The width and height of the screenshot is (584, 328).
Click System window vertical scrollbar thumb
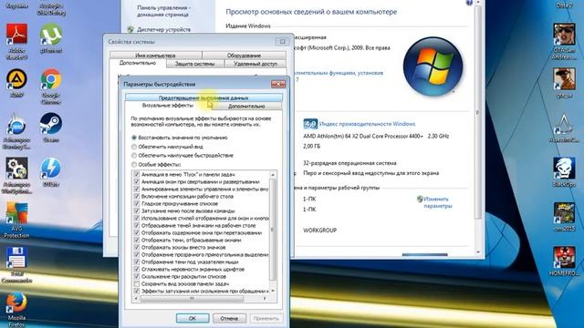[x=478, y=112]
